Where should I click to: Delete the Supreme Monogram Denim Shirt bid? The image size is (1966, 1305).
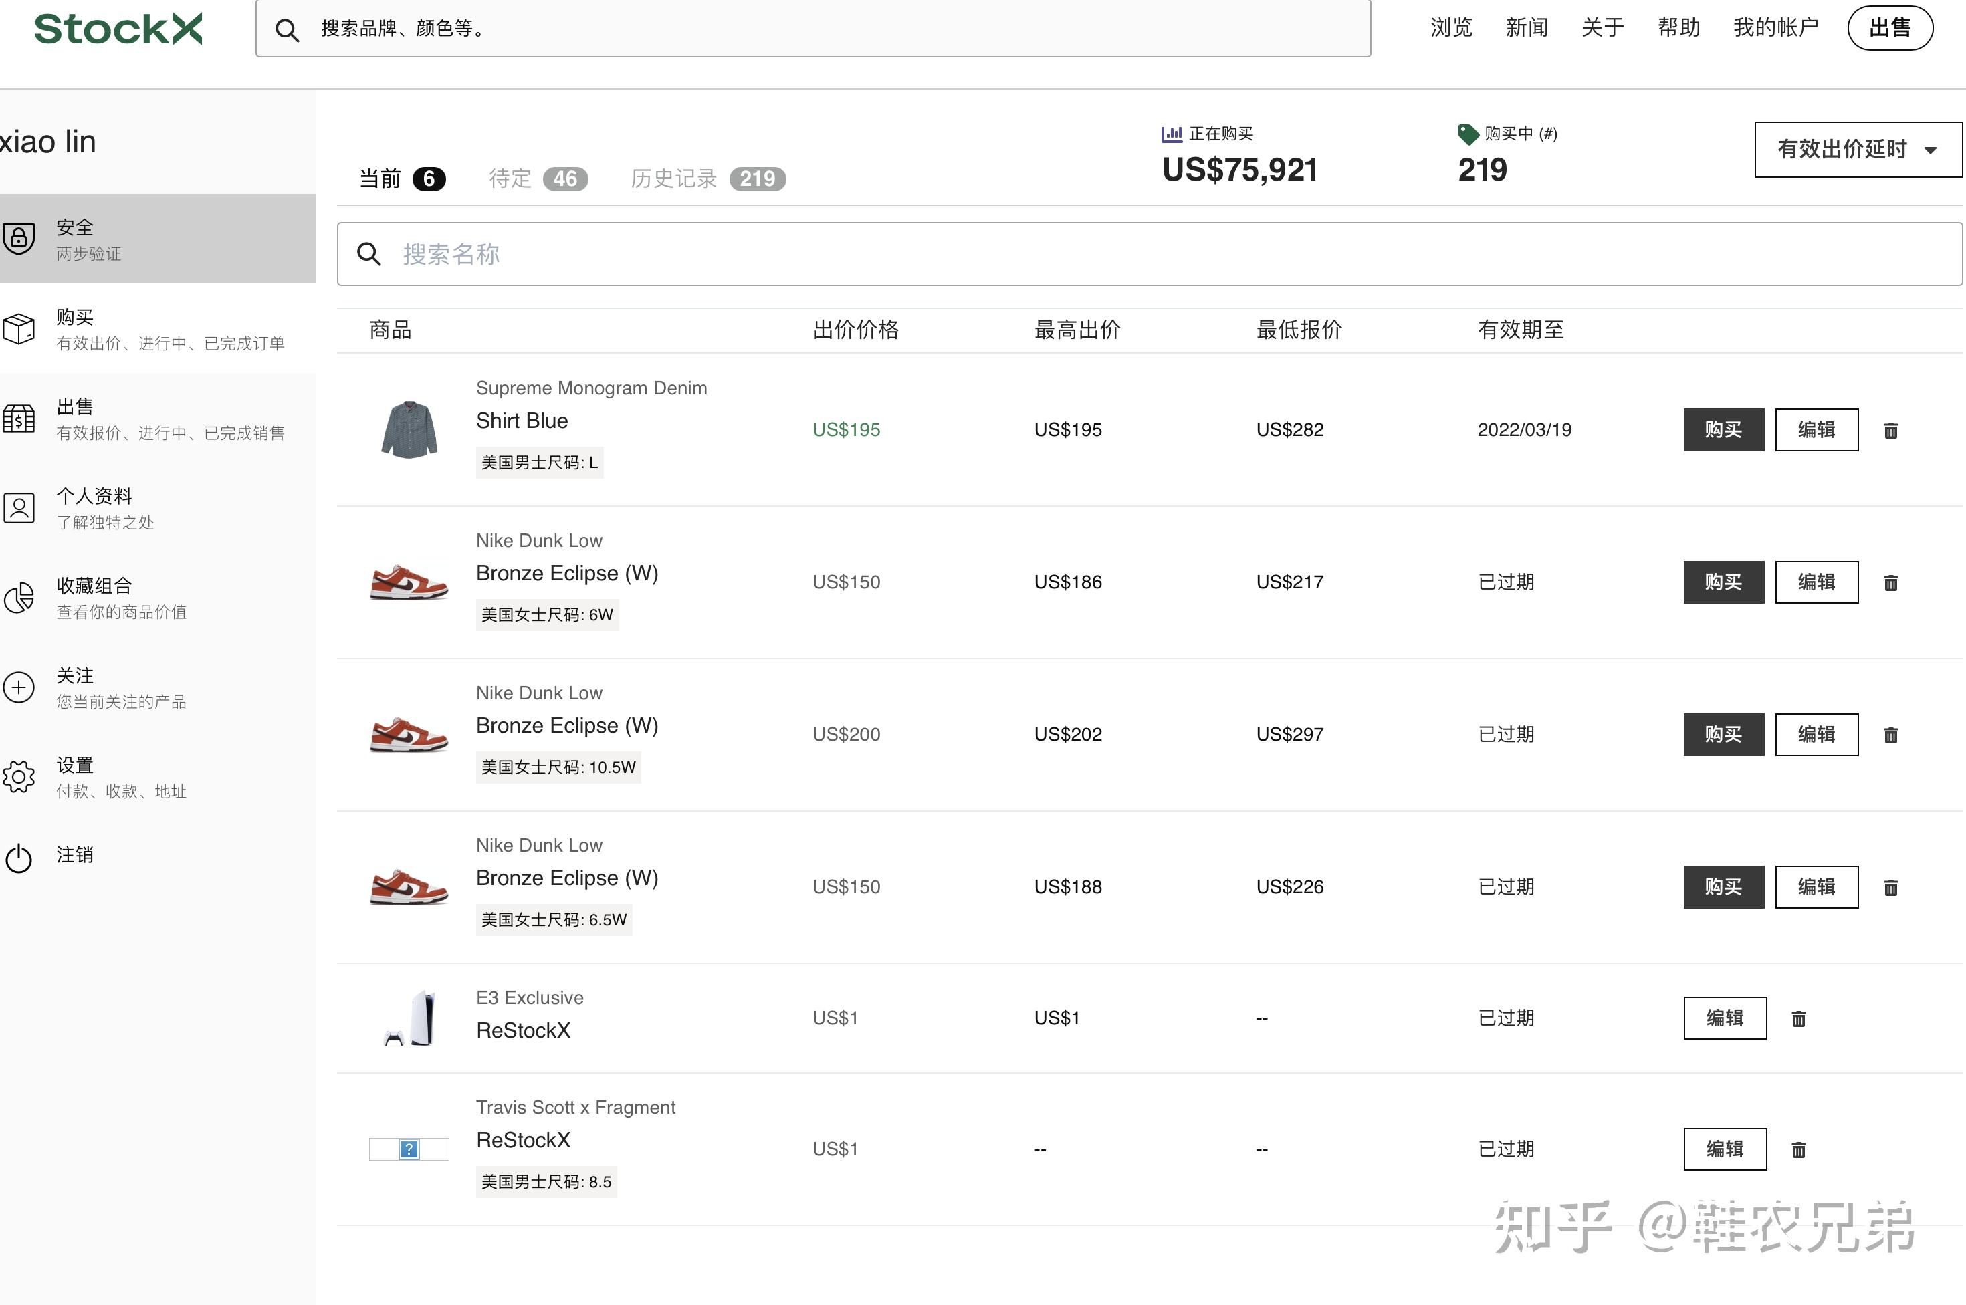click(x=1890, y=429)
